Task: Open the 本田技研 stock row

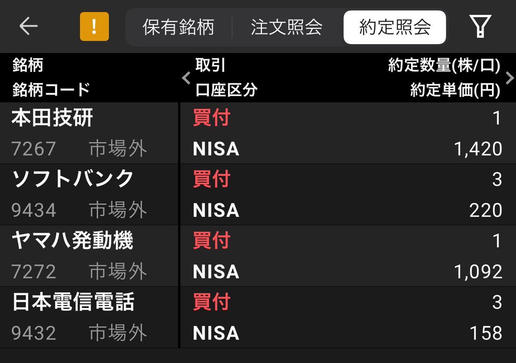Action: pos(258,133)
